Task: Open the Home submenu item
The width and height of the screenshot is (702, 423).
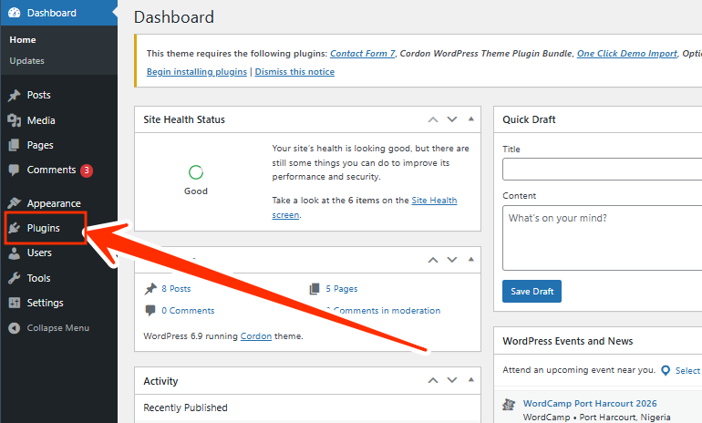Action: point(23,40)
